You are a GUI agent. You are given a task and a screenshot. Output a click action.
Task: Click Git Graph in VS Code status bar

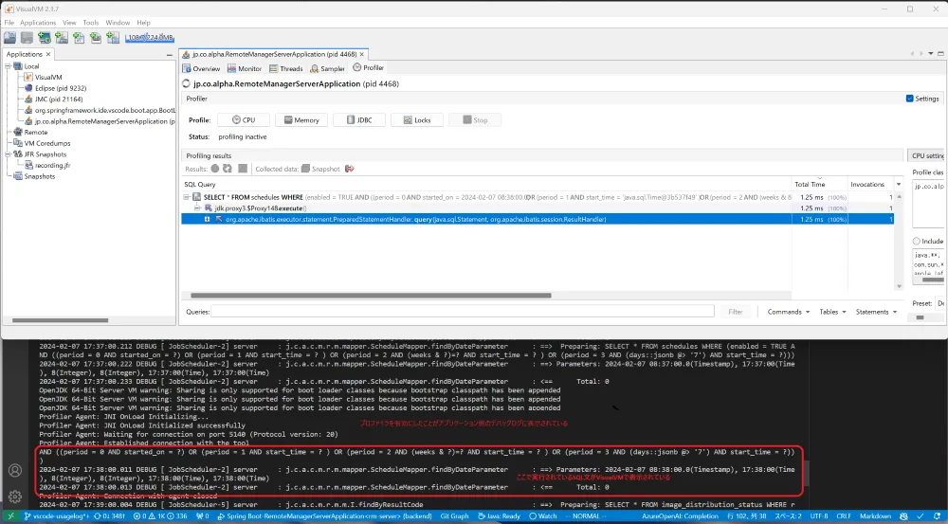coord(454,516)
